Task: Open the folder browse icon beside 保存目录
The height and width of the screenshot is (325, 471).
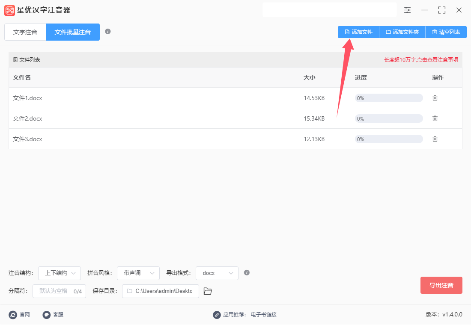Action: coord(208,291)
